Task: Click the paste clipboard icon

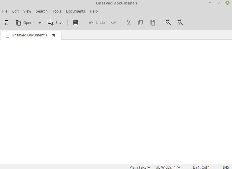Action: pyautogui.click(x=153, y=23)
